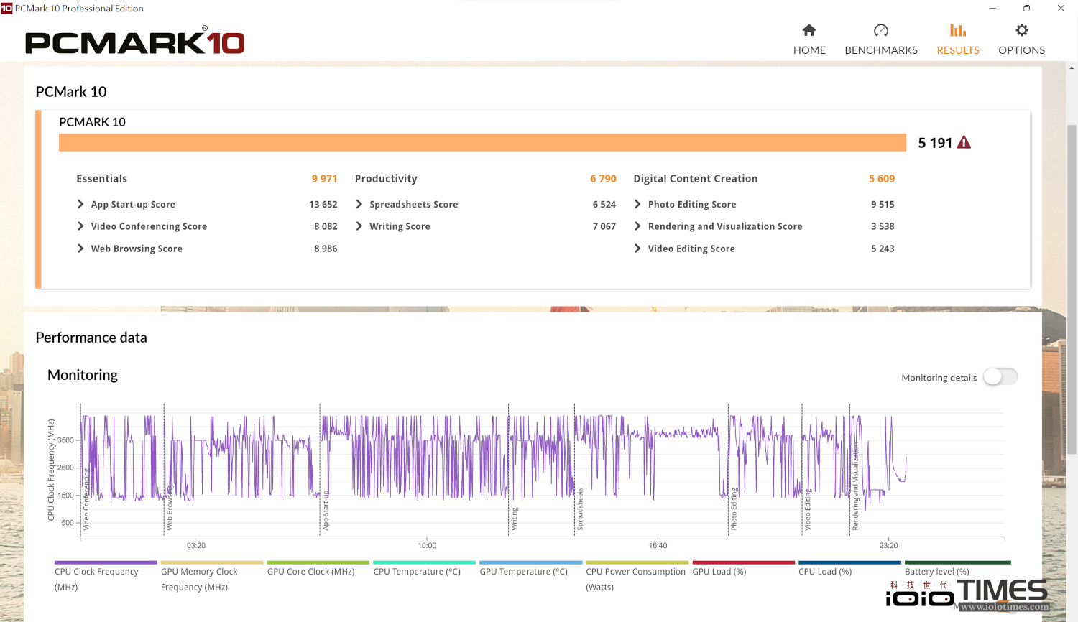Click the Digital Content Creation heading

point(696,179)
